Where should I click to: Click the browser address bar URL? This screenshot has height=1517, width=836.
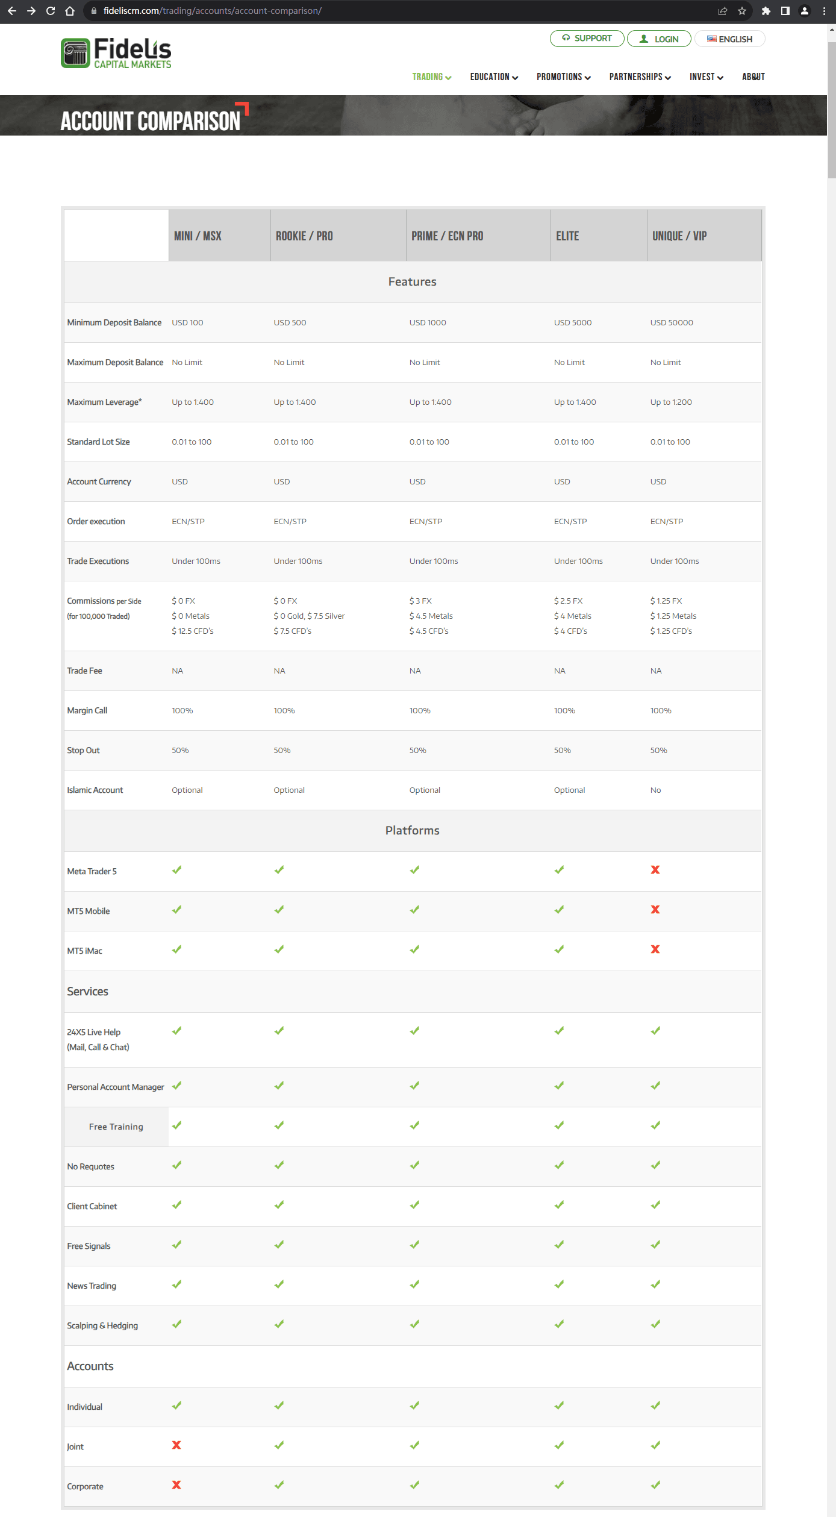click(212, 11)
